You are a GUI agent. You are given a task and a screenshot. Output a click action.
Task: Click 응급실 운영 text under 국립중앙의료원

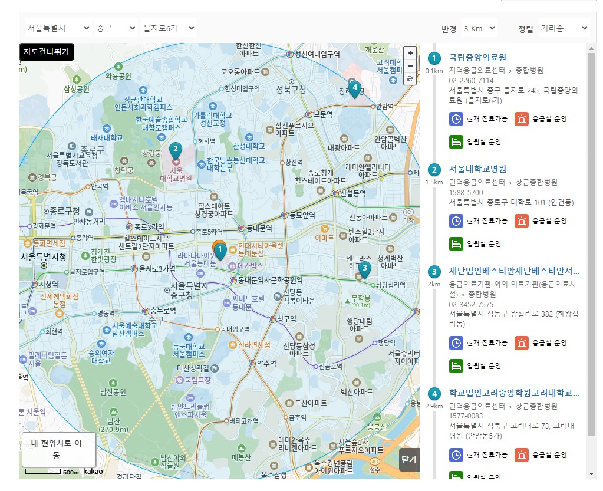[x=549, y=119]
